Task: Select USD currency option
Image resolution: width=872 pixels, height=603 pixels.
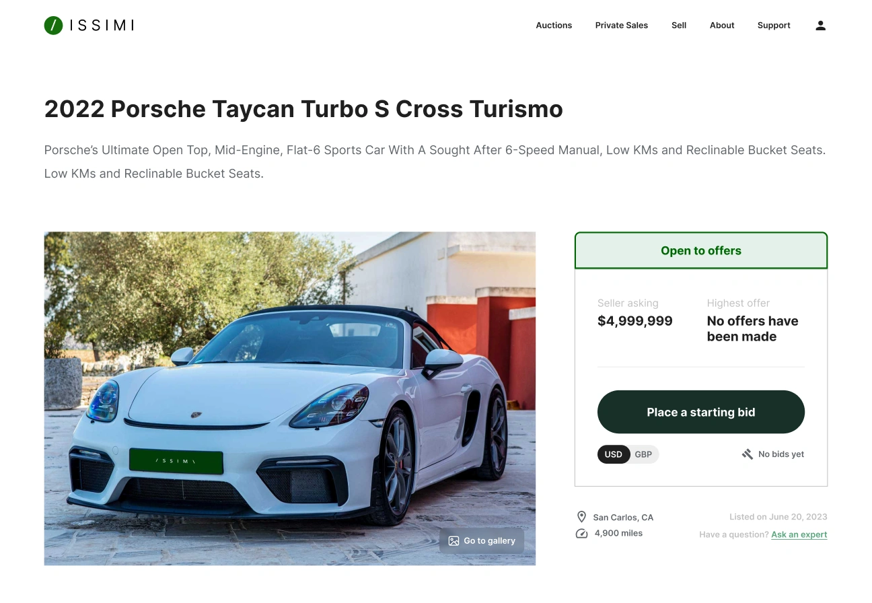Action: (614, 454)
